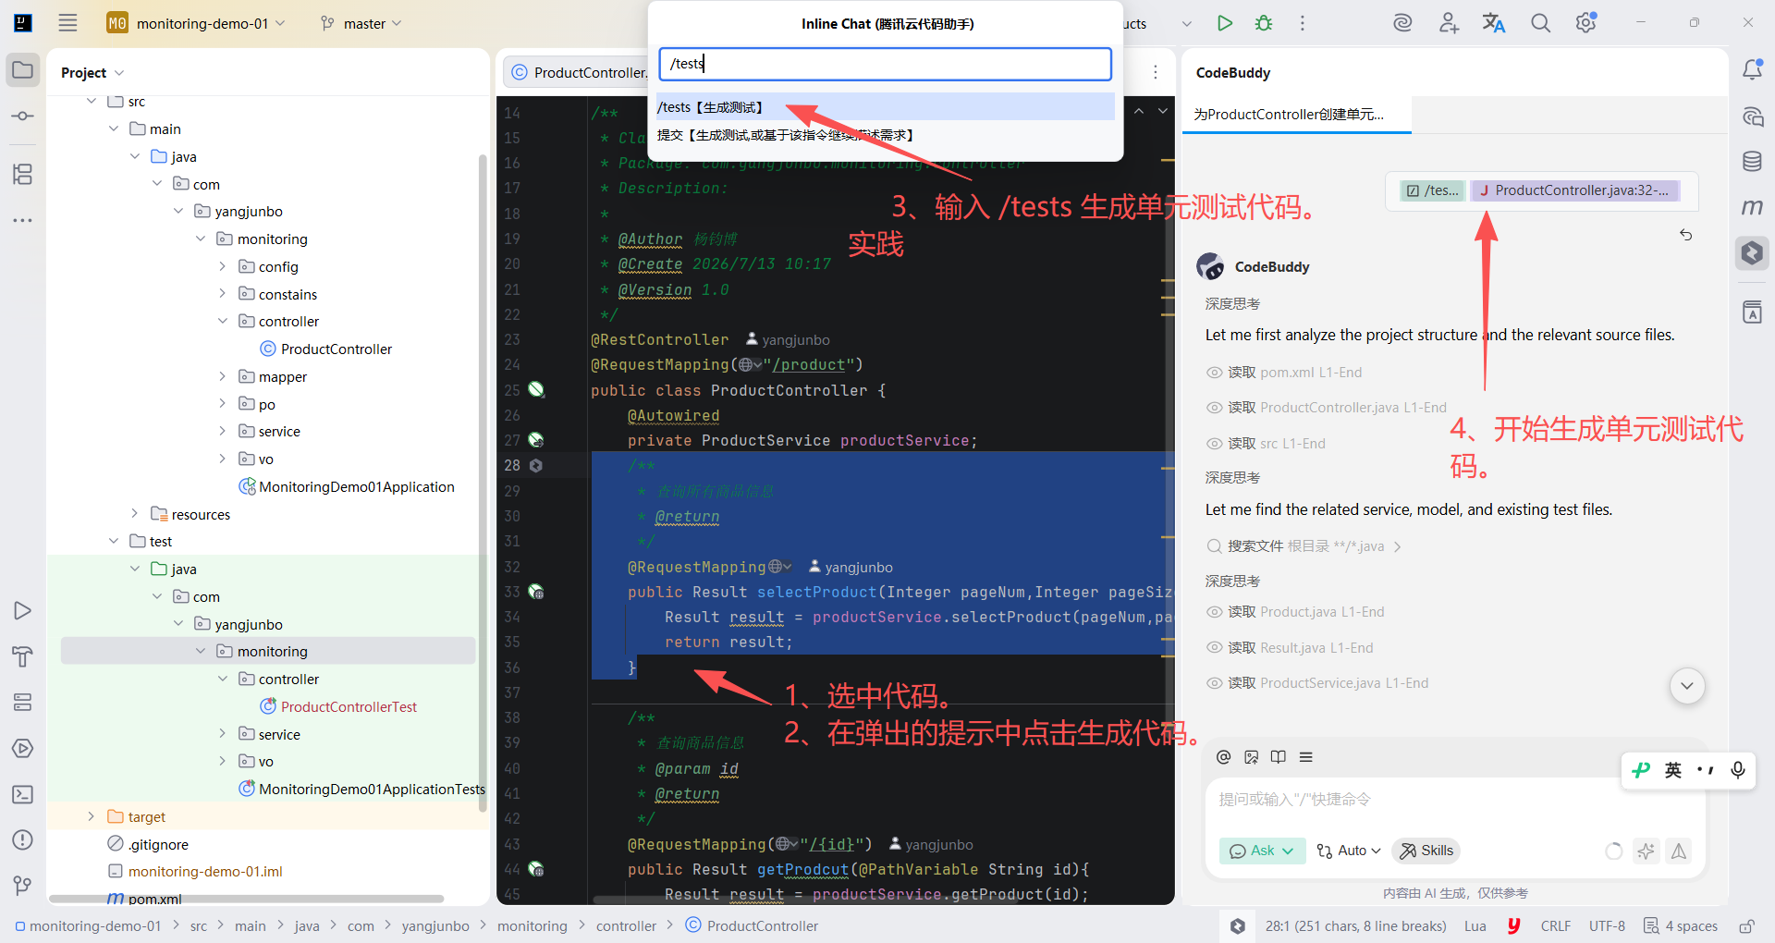
Task: Open the More Actions vertical dots in toolbar
Action: point(1303,23)
